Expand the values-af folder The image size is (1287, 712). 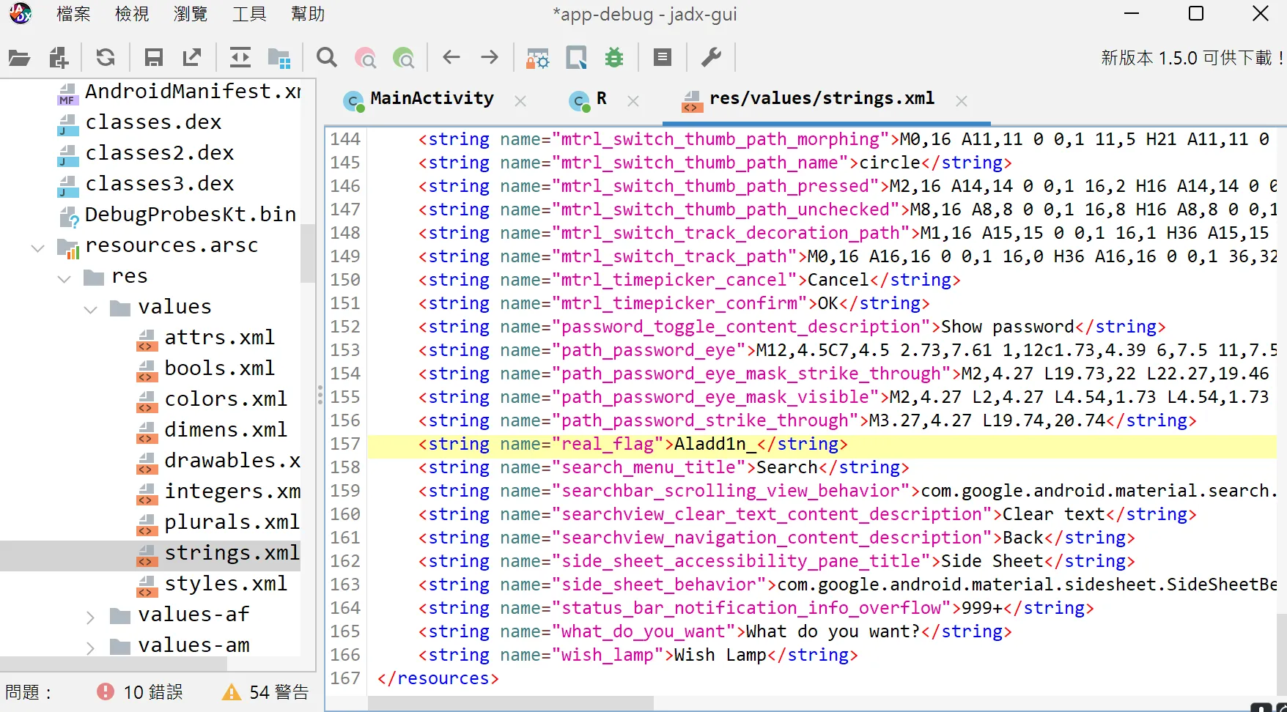pyautogui.click(x=91, y=617)
